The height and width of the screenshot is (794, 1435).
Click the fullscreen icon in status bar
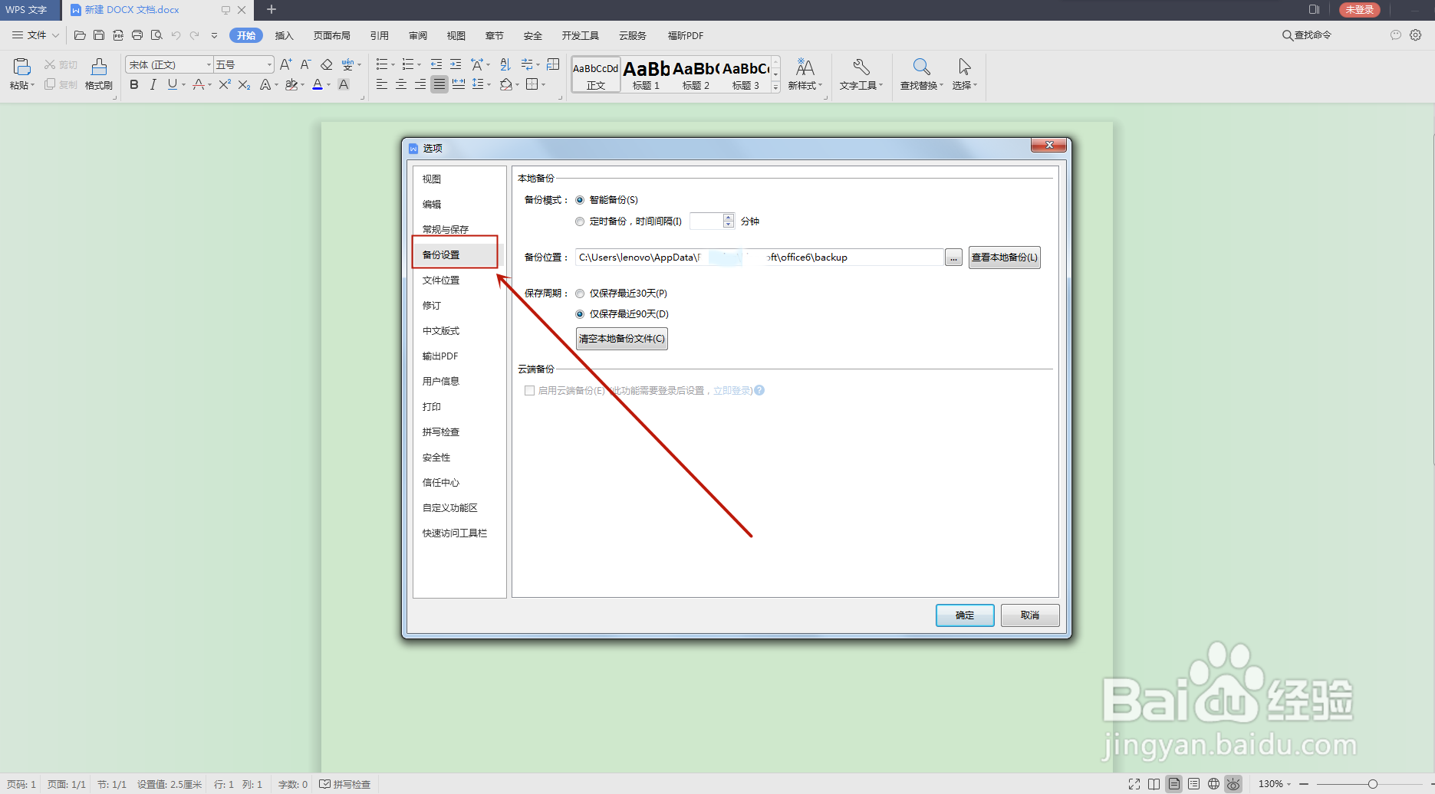pyautogui.click(x=1134, y=784)
